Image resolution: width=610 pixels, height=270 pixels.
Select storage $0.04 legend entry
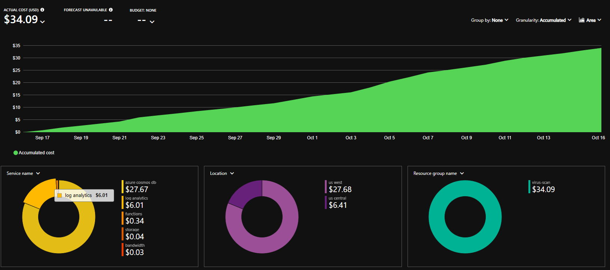point(133,234)
